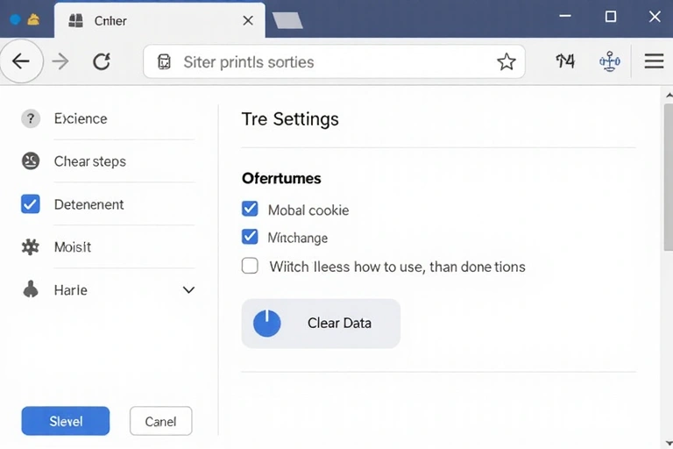Toggle the Detenenent sidebar checkbox
This screenshot has height=449, width=673.
pyautogui.click(x=31, y=204)
